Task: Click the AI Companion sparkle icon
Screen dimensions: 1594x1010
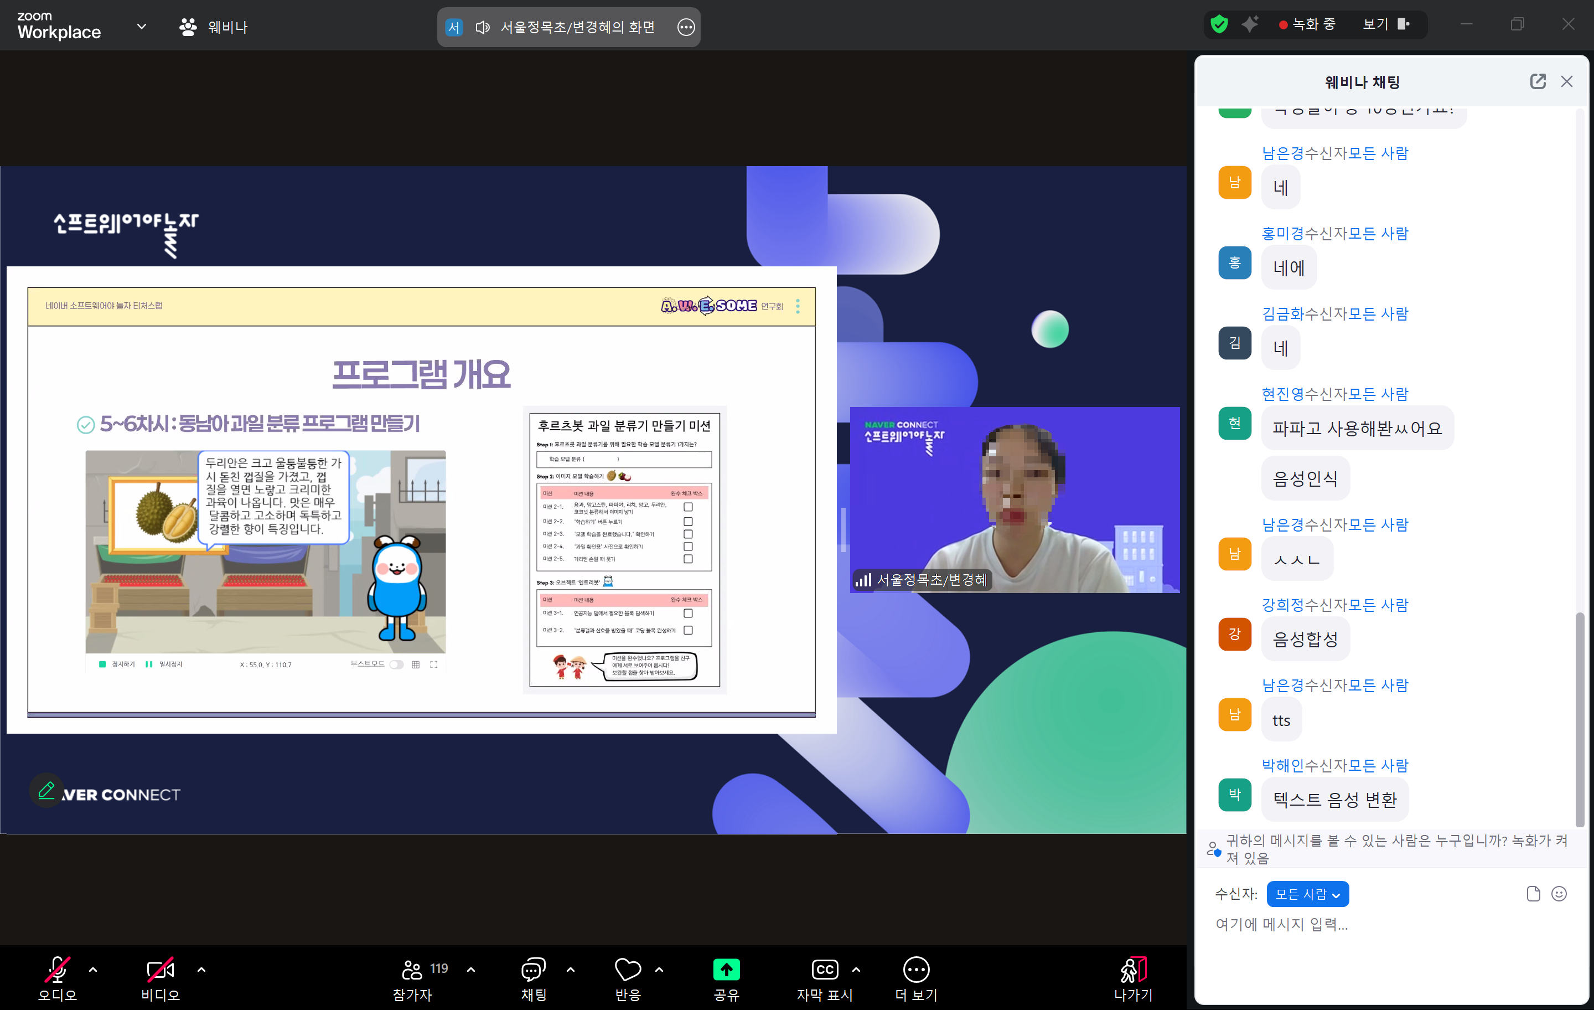Action: (x=1249, y=24)
